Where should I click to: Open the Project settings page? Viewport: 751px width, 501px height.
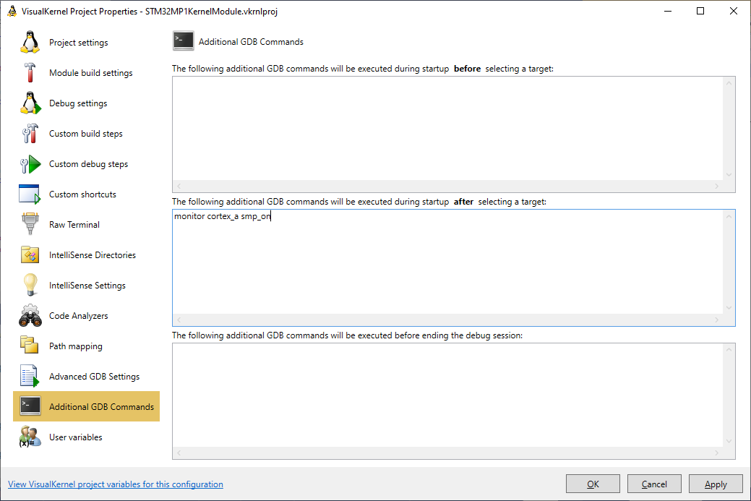pyautogui.click(x=79, y=42)
